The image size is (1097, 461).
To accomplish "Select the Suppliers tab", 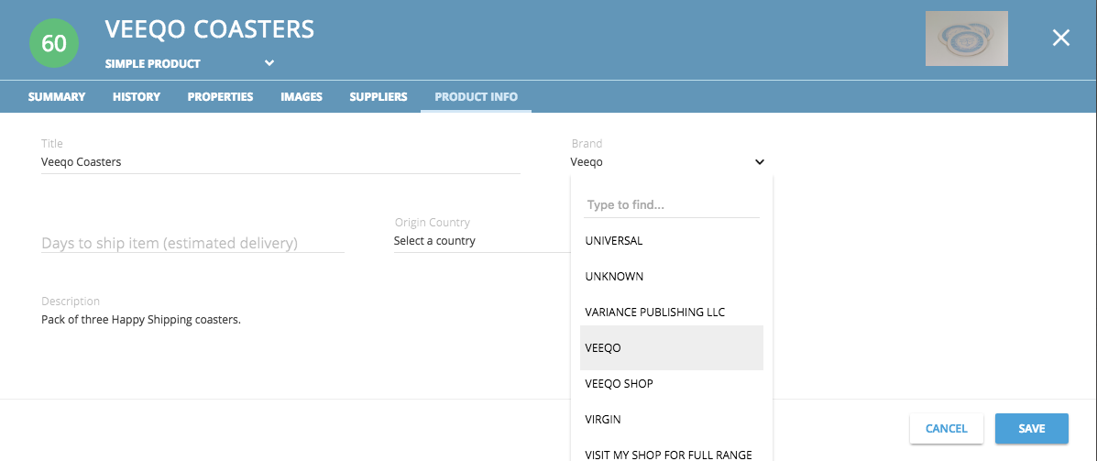I will coord(378,96).
